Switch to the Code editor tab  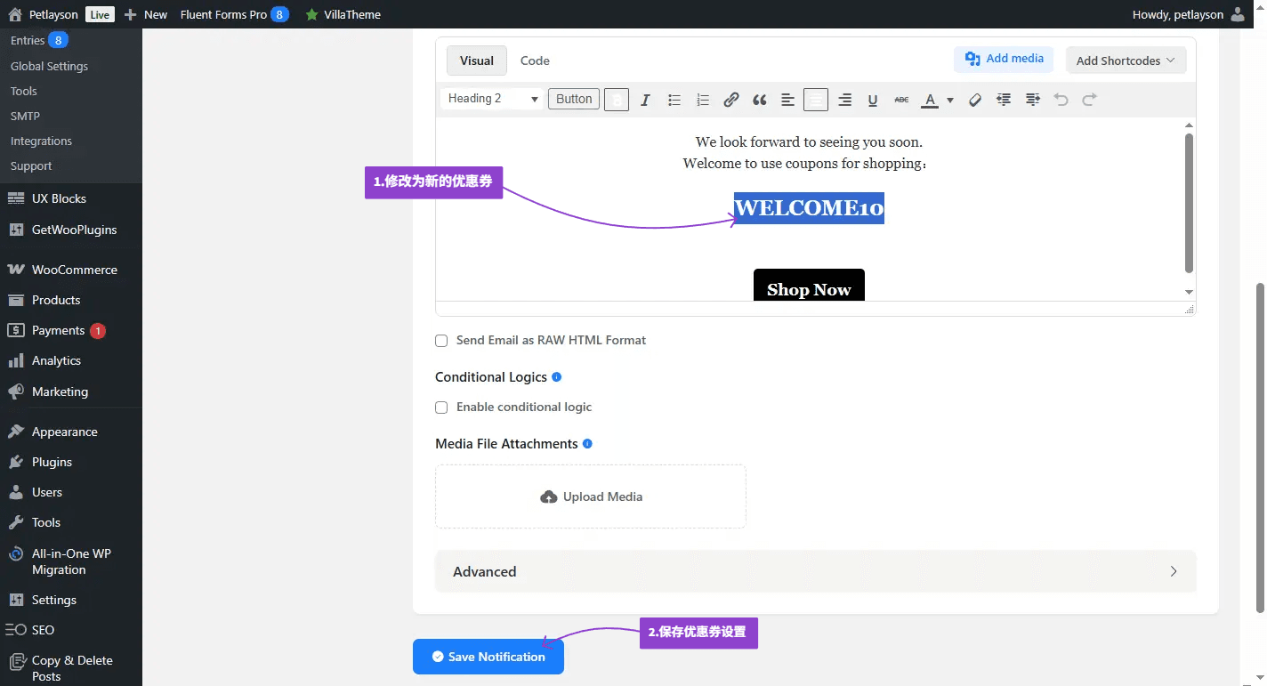pyautogui.click(x=535, y=61)
